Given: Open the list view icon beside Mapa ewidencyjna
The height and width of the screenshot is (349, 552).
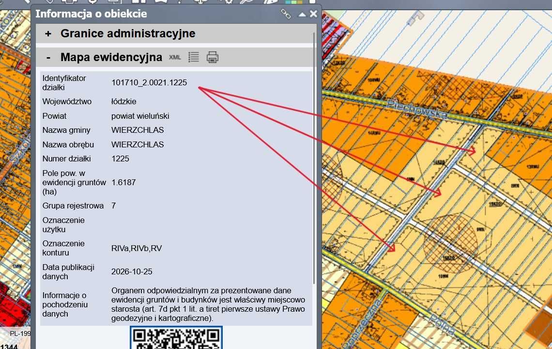Looking at the screenshot, I should pos(194,57).
